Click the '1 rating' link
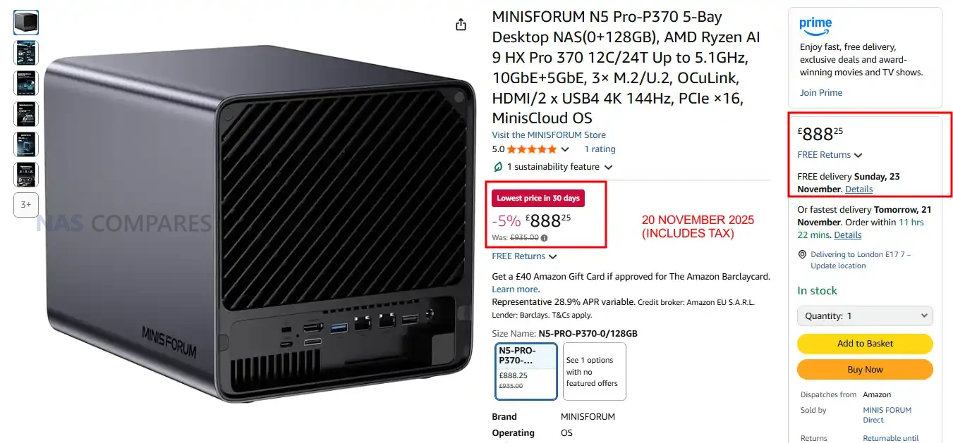Viewport: 953px width, 443px height. coord(600,149)
